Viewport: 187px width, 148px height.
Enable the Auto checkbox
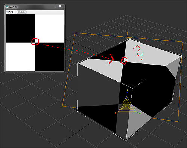coord(8,12)
